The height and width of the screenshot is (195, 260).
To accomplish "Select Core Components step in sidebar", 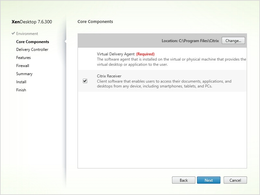I will (x=32, y=42).
